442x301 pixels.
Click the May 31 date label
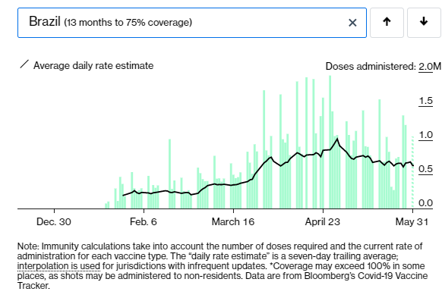pos(412,221)
